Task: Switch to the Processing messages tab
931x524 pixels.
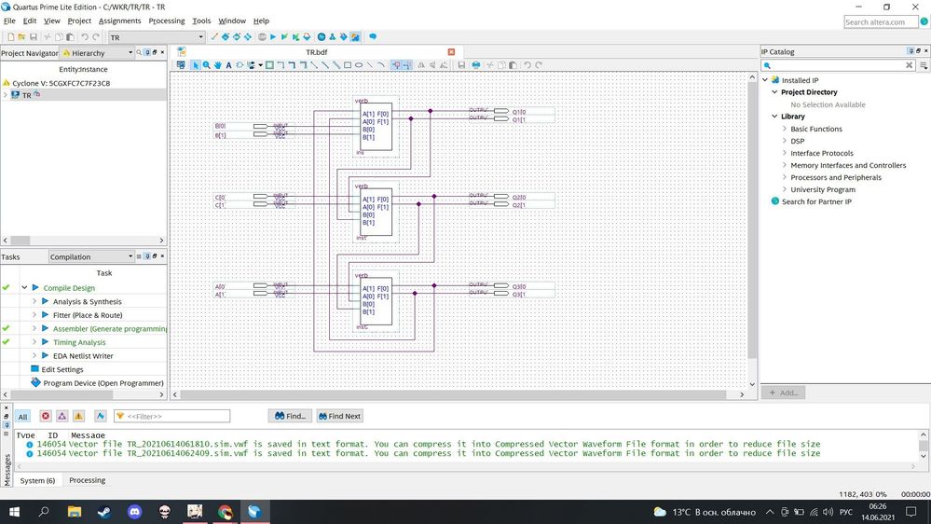Action: click(87, 480)
